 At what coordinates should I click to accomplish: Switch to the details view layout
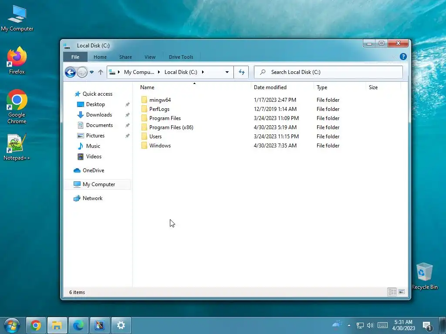pos(392,292)
